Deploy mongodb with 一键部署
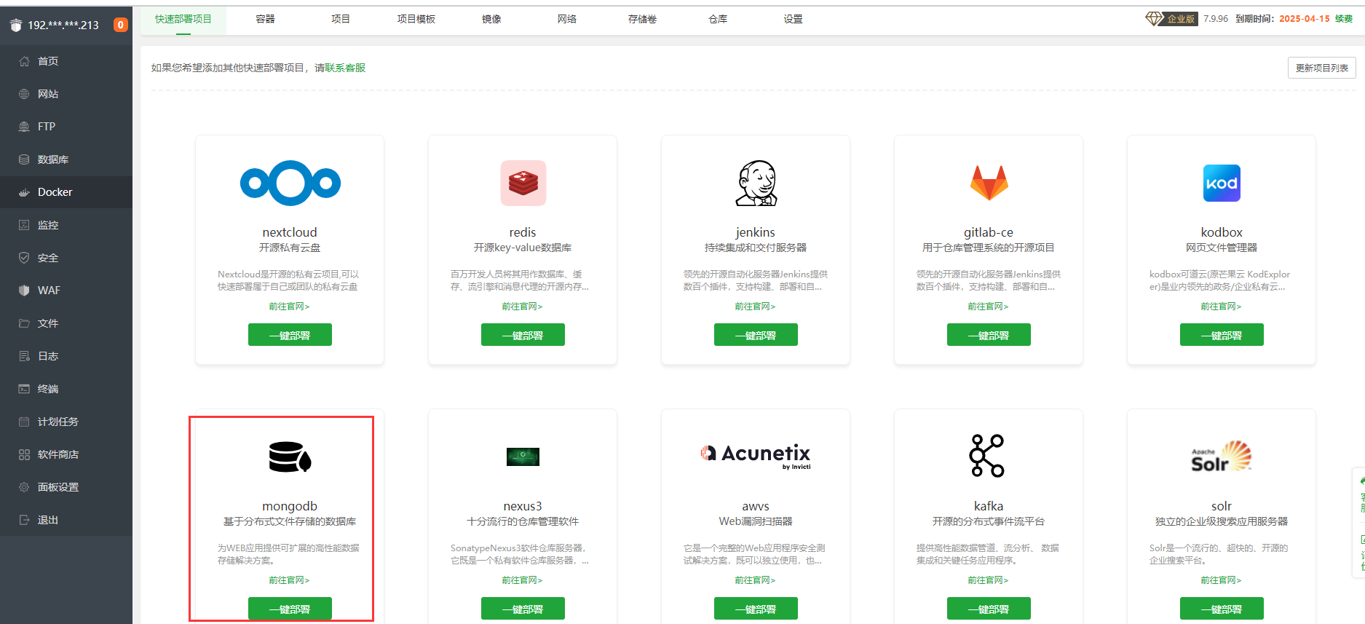1365x624 pixels. pos(290,609)
